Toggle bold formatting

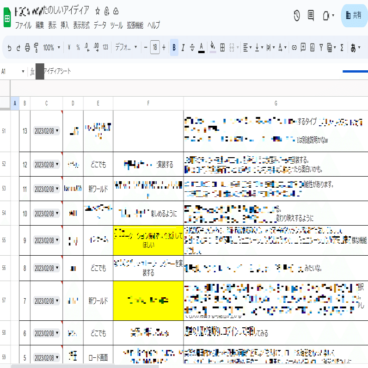point(174,48)
